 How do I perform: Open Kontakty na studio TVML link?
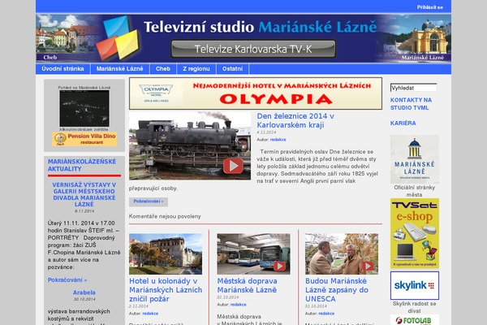[411, 104]
